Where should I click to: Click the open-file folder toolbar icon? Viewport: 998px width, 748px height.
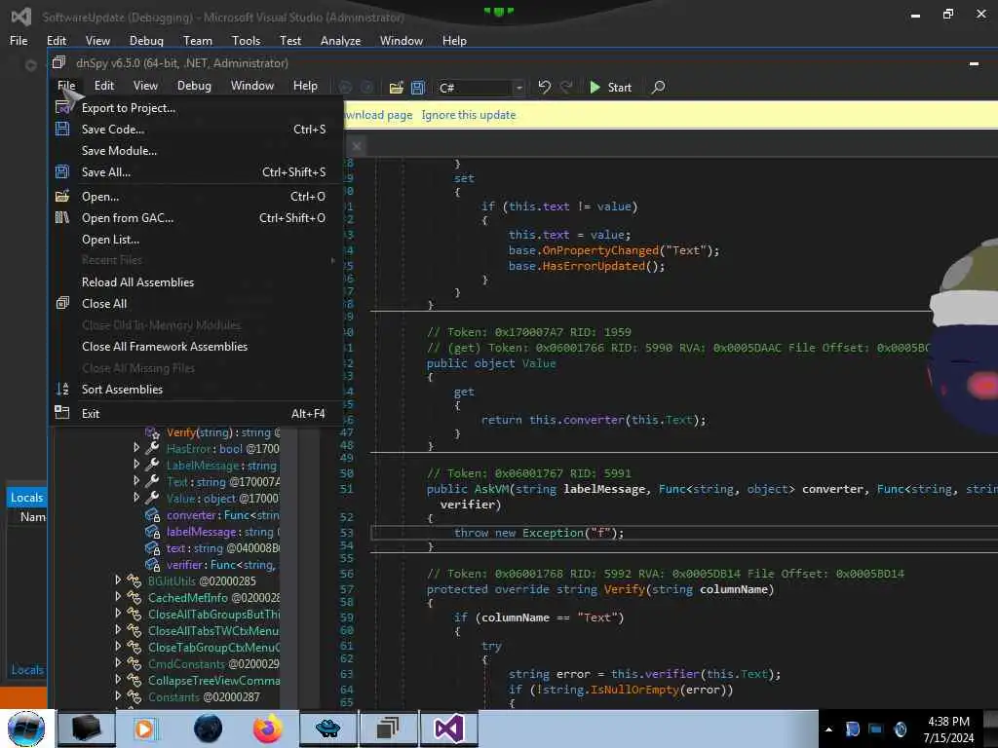click(x=396, y=88)
